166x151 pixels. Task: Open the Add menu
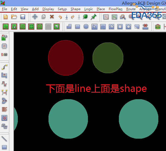[x=35, y=9]
